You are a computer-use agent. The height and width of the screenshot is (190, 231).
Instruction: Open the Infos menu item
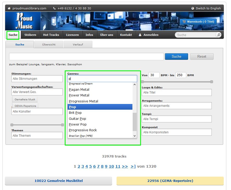click(89, 35)
